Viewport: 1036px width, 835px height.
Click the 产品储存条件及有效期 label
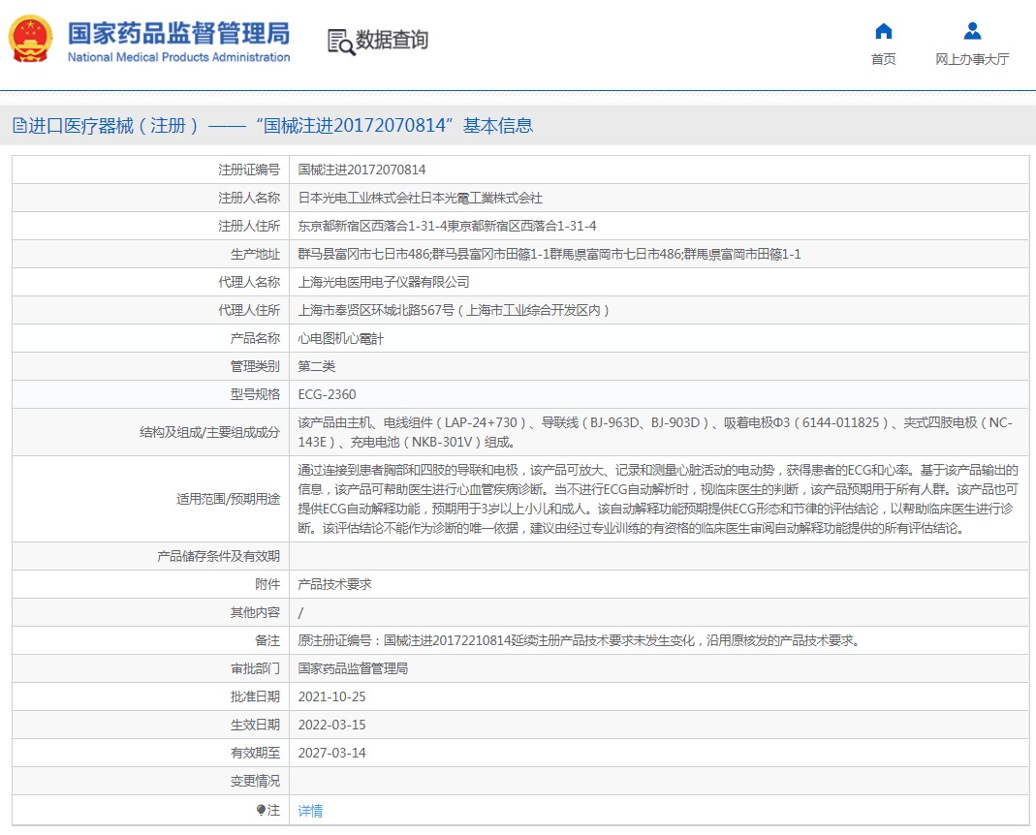click(x=219, y=556)
